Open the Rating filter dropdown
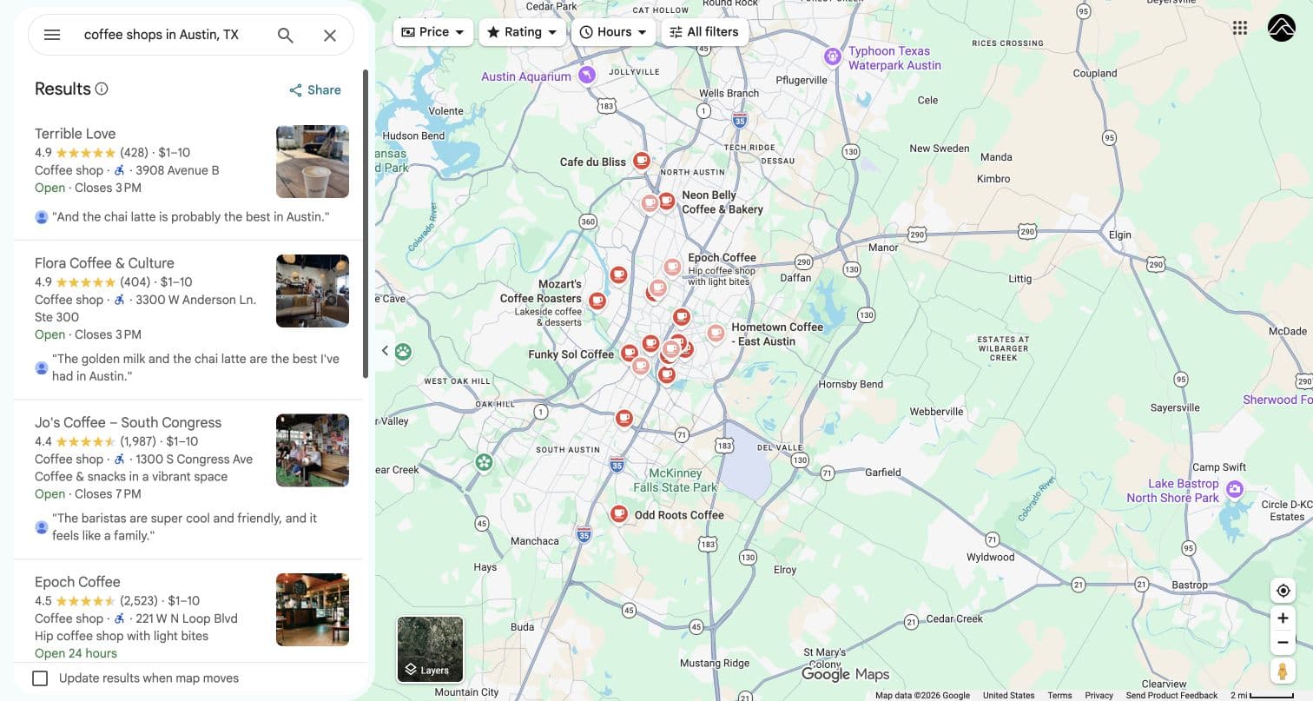 click(x=522, y=32)
